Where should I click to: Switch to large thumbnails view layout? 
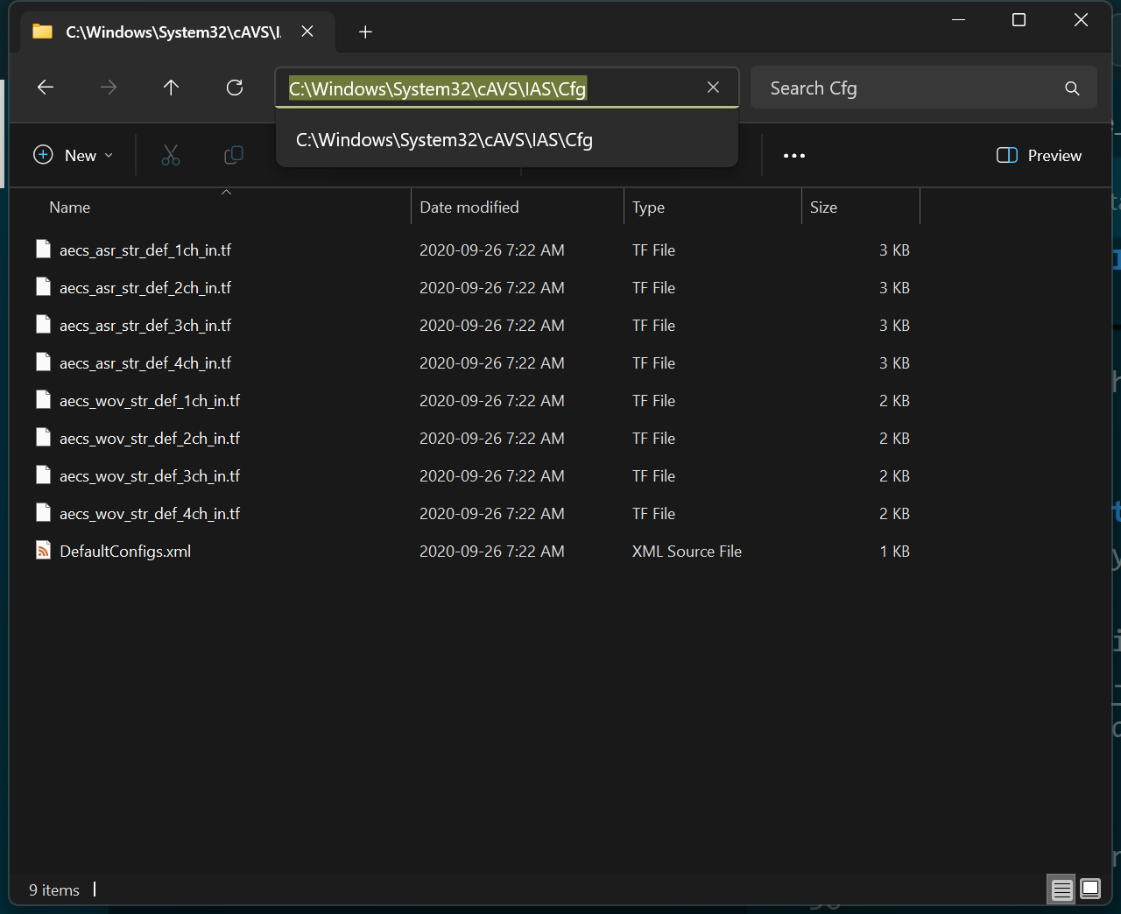(1090, 889)
